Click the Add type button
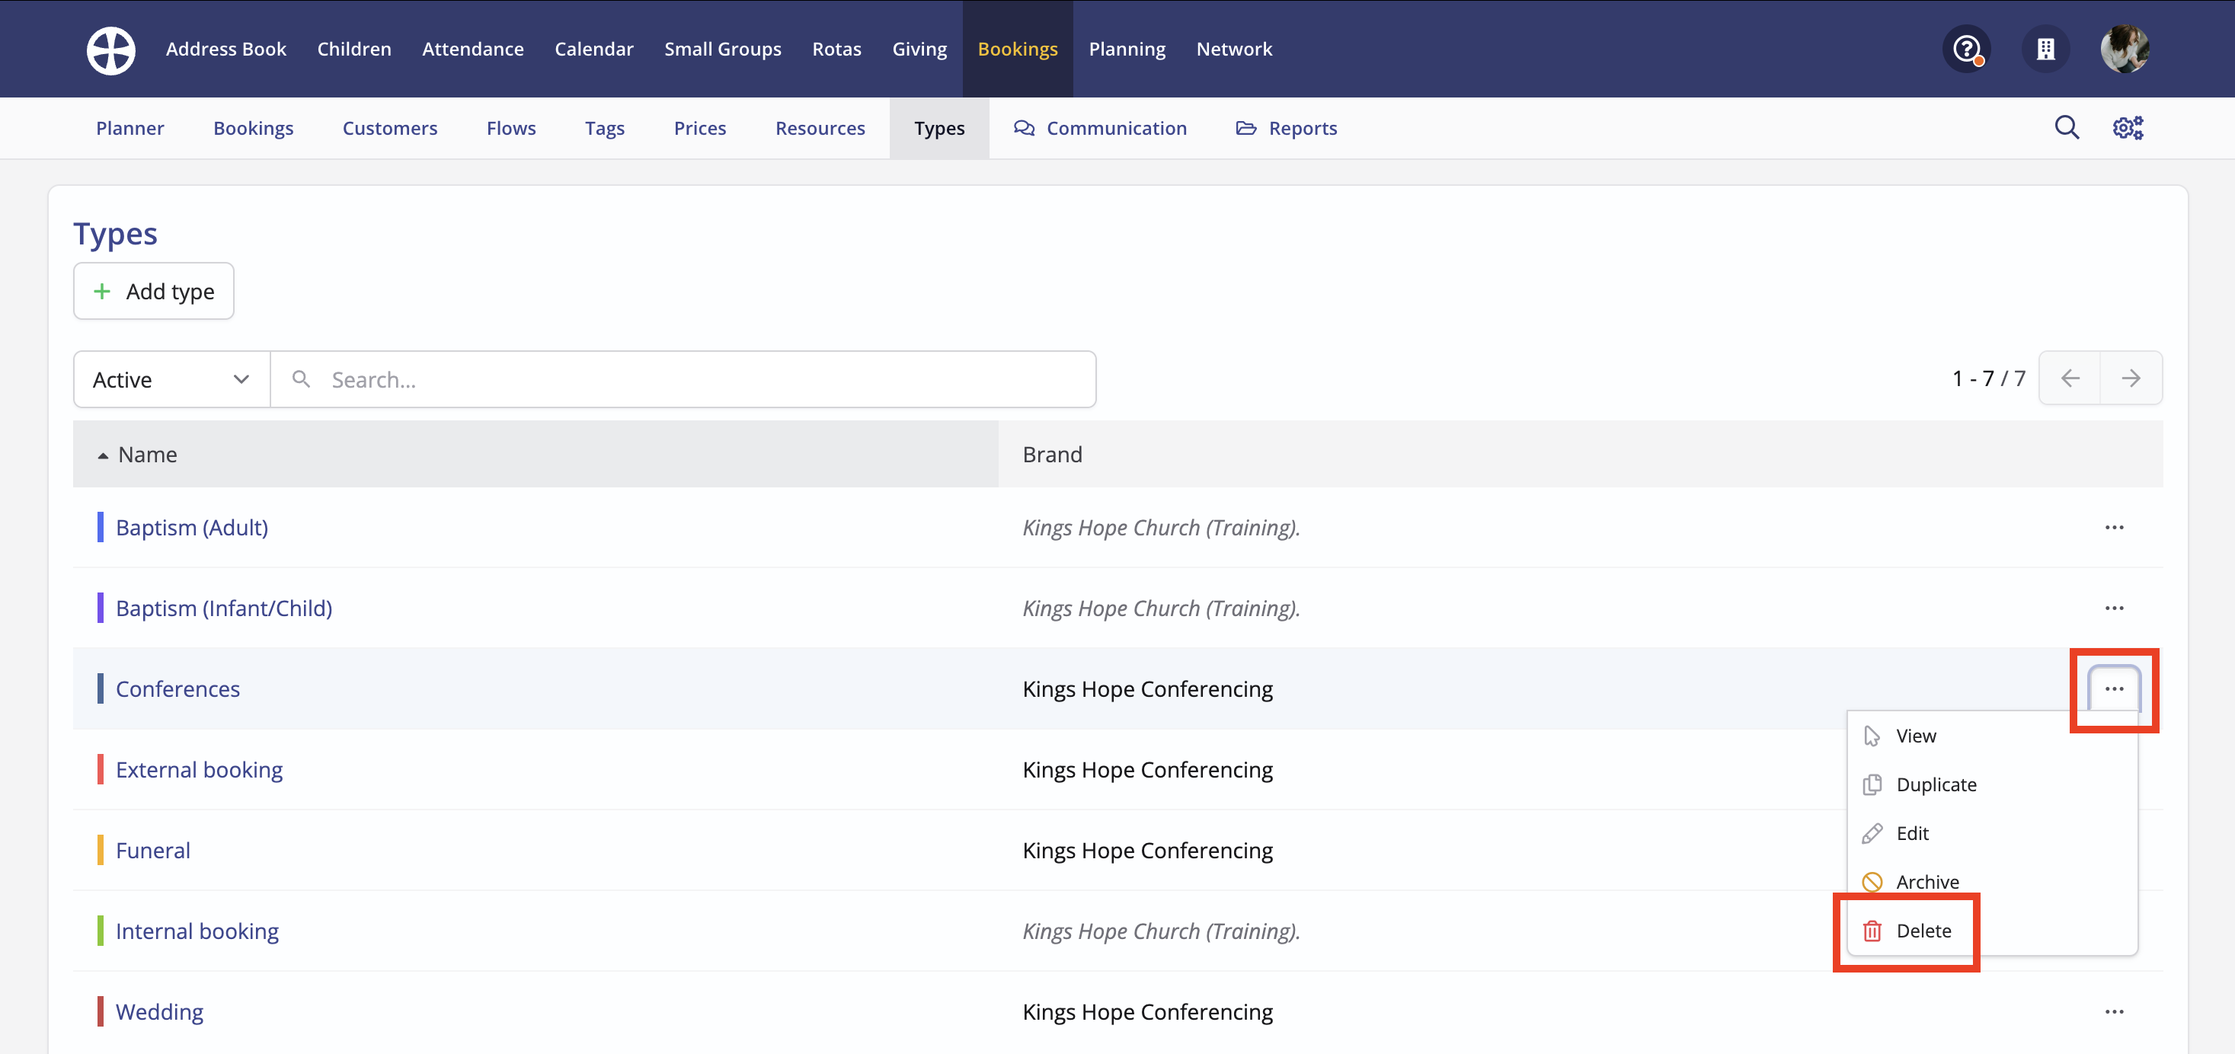The height and width of the screenshot is (1054, 2235). 154,291
